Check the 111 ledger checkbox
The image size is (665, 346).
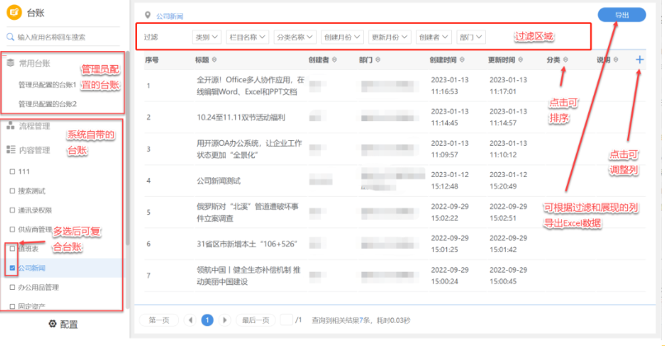[12, 171]
